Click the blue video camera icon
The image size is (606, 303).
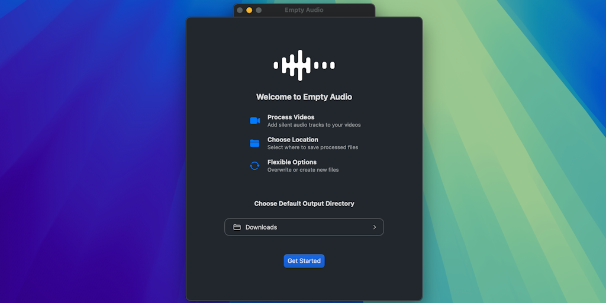(x=254, y=121)
